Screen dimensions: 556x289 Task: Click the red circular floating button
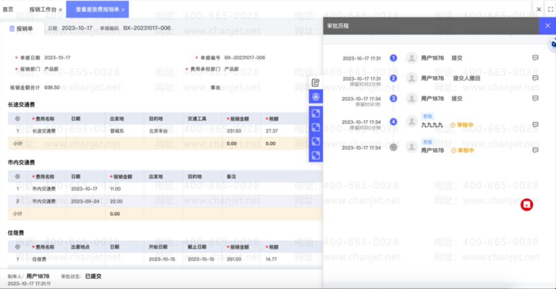pyautogui.click(x=527, y=205)
